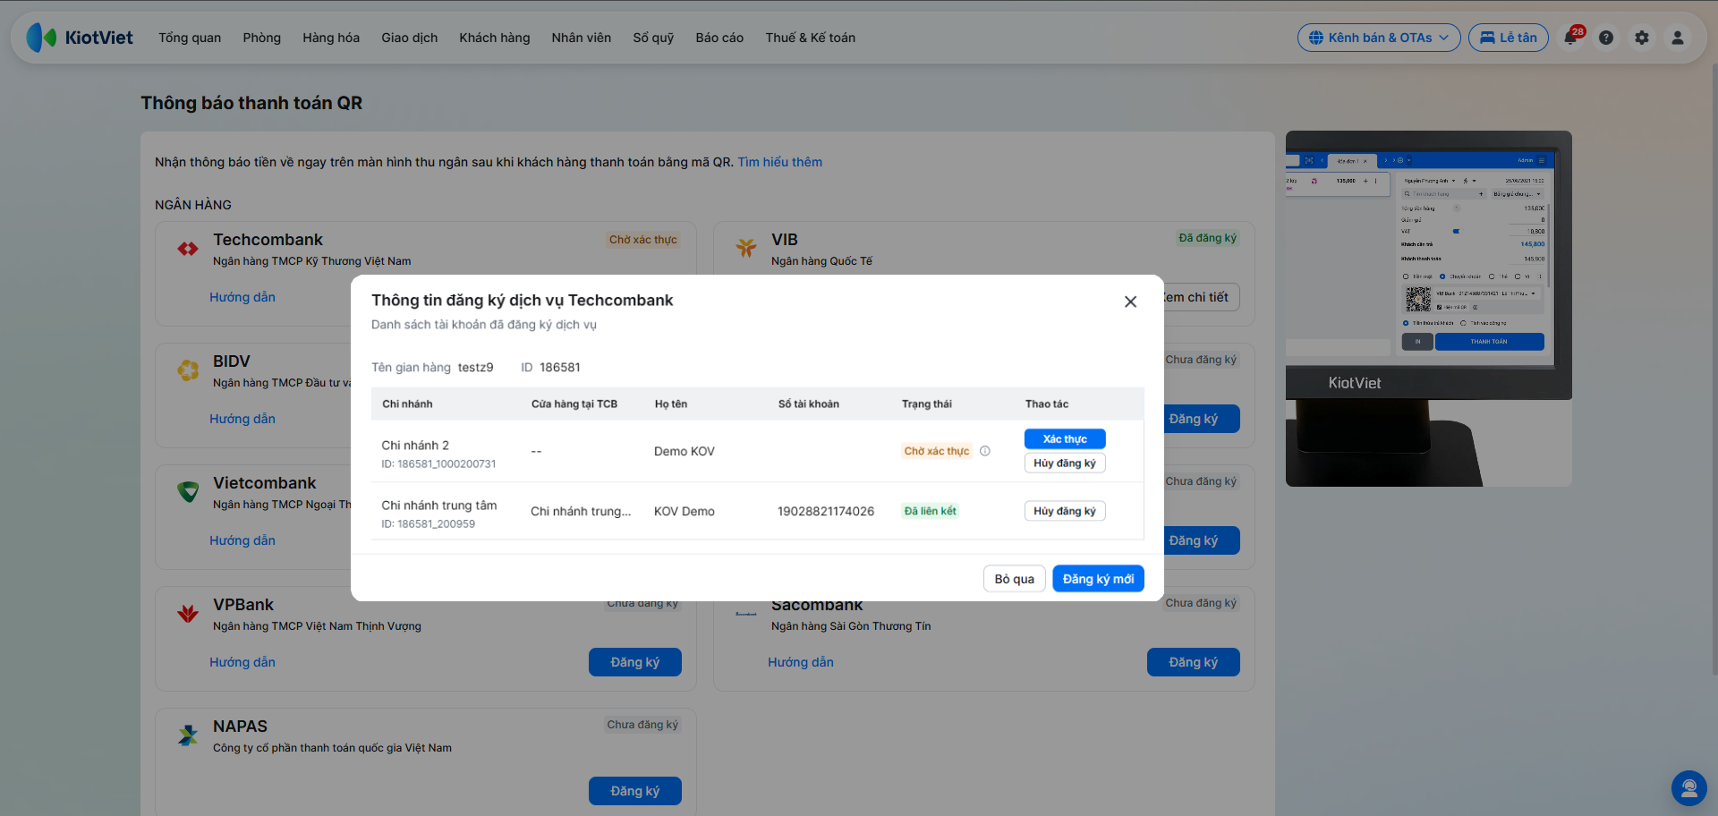
Task: Click the Chi nhánh 2 branch name
Action: click(415, 445)
